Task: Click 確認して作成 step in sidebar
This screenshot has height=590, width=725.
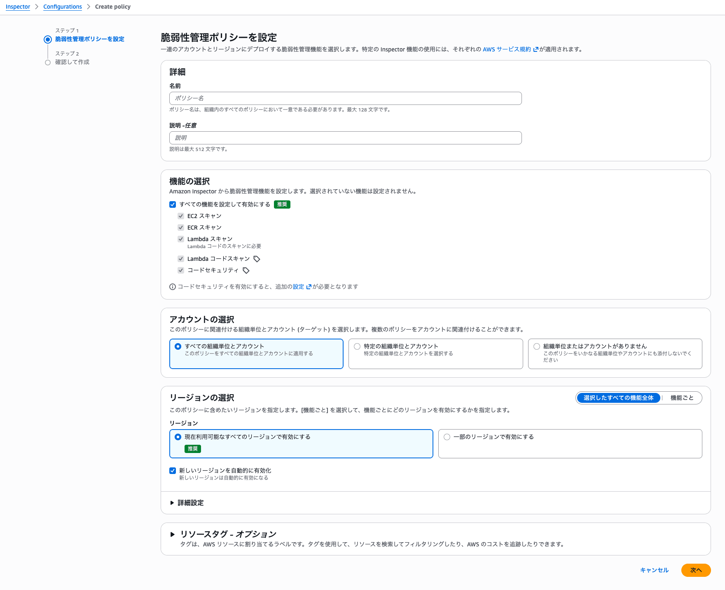Action: coord(72,62)
